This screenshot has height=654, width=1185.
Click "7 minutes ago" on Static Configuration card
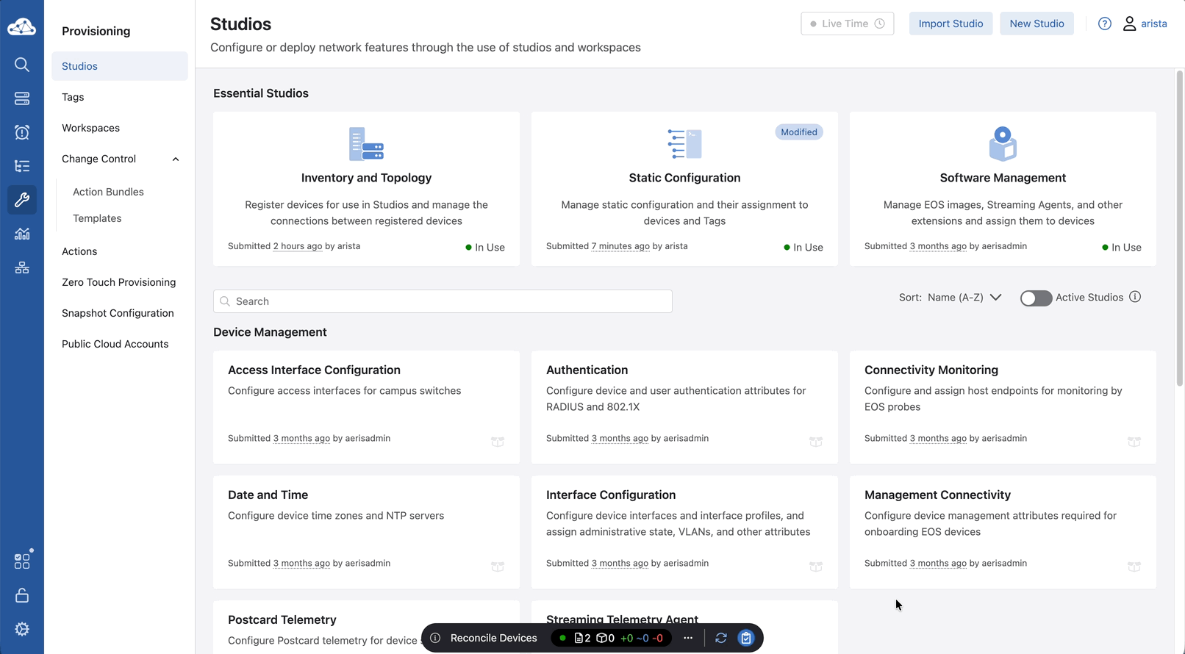point(620,246)
